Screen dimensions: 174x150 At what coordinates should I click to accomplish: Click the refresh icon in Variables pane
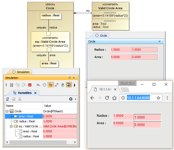pos(8,99)
